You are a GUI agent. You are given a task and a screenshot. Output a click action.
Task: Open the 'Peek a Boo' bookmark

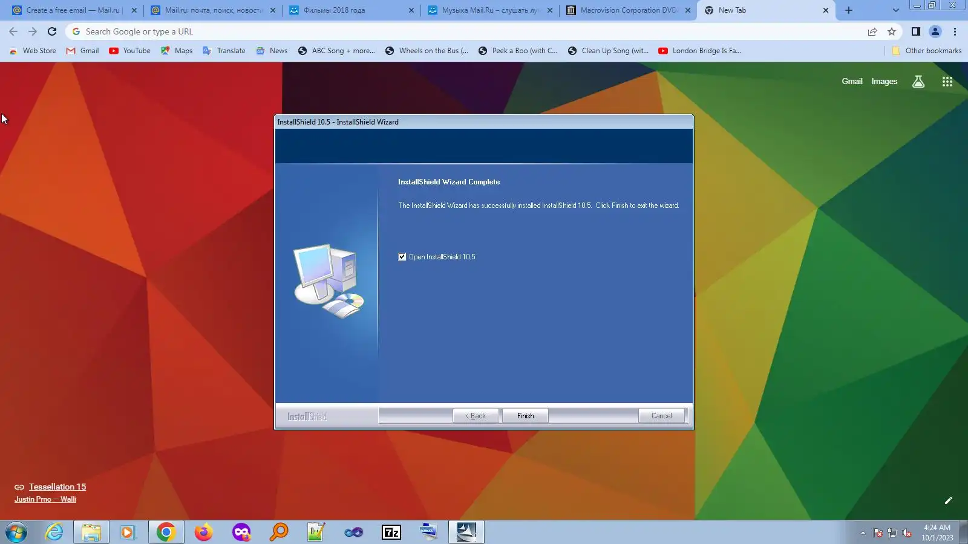518,51
